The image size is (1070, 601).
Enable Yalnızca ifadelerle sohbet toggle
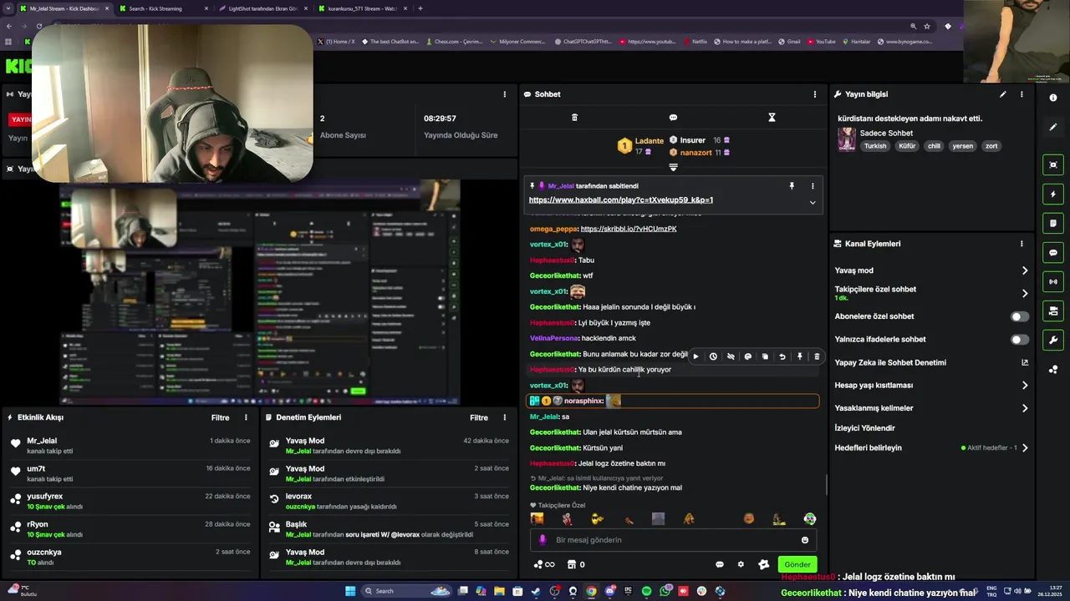pos(1020,340)
